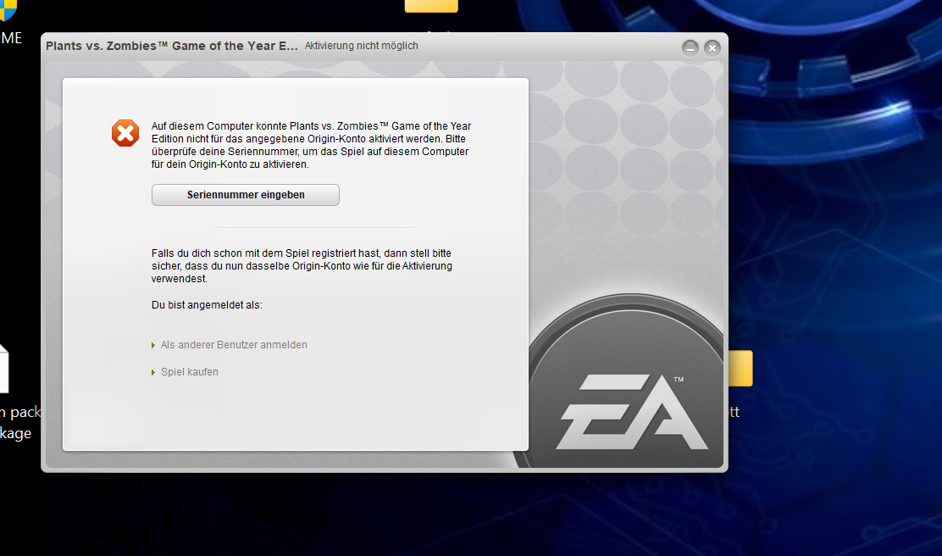Close the activation dialog window
The height and width of the screenshot is (556, 942).
pyautogui.click(x=712, y=47)
